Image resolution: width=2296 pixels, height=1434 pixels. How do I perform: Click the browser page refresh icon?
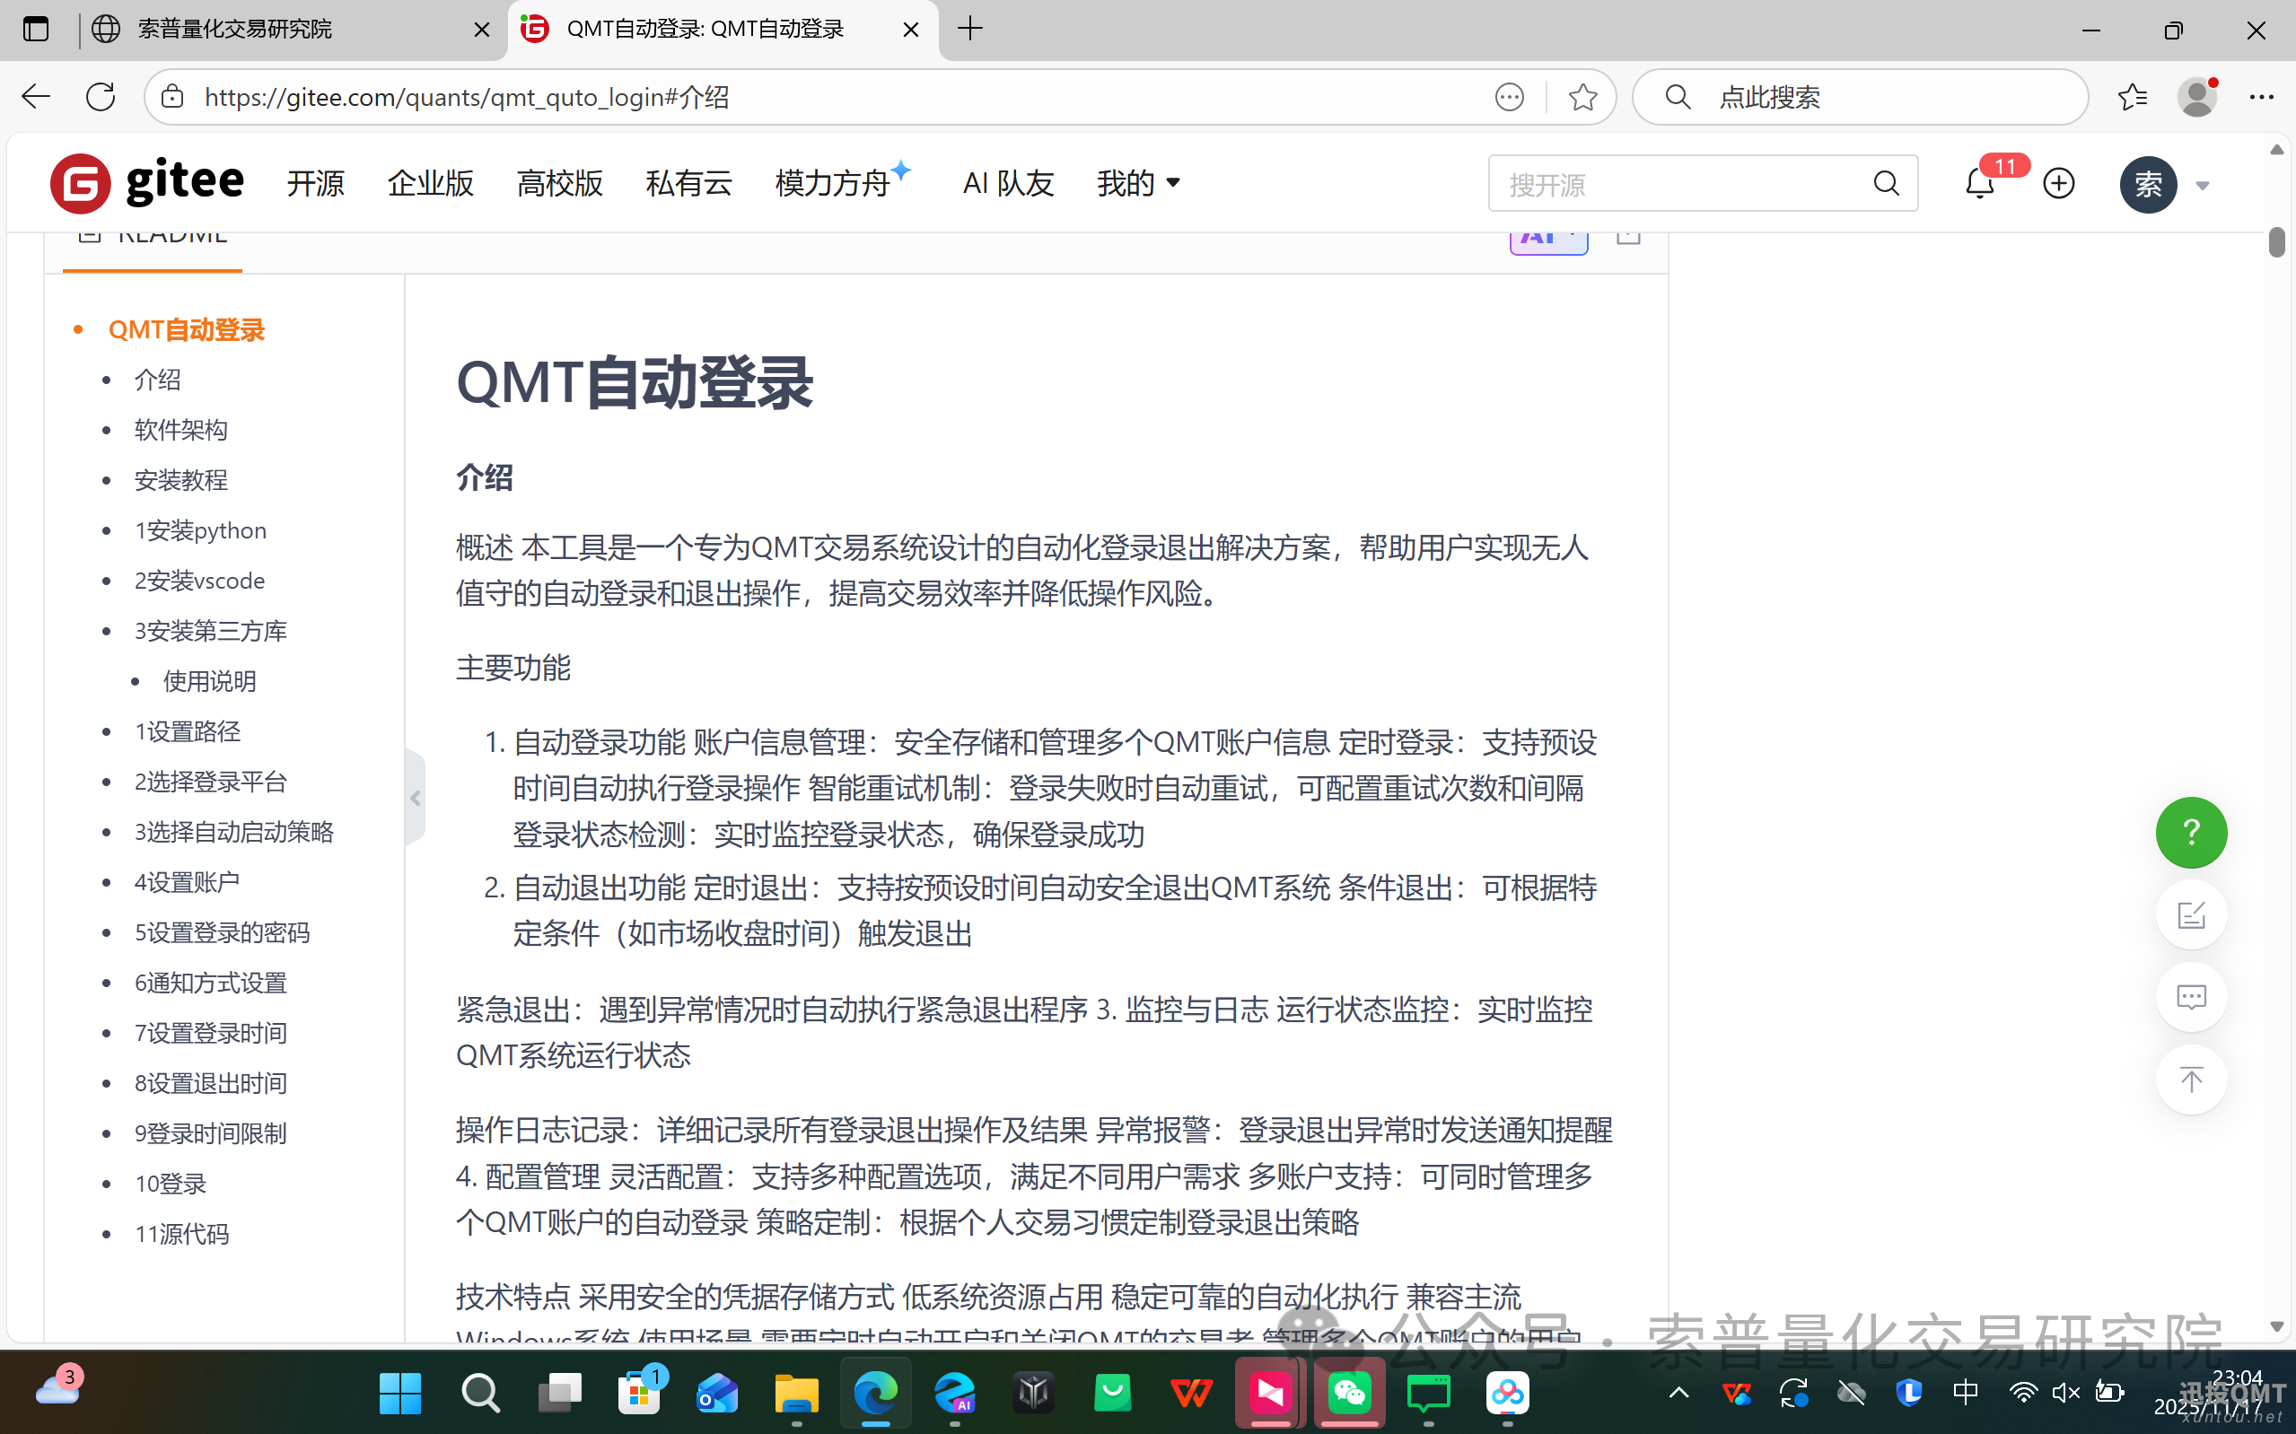(100, 96)
